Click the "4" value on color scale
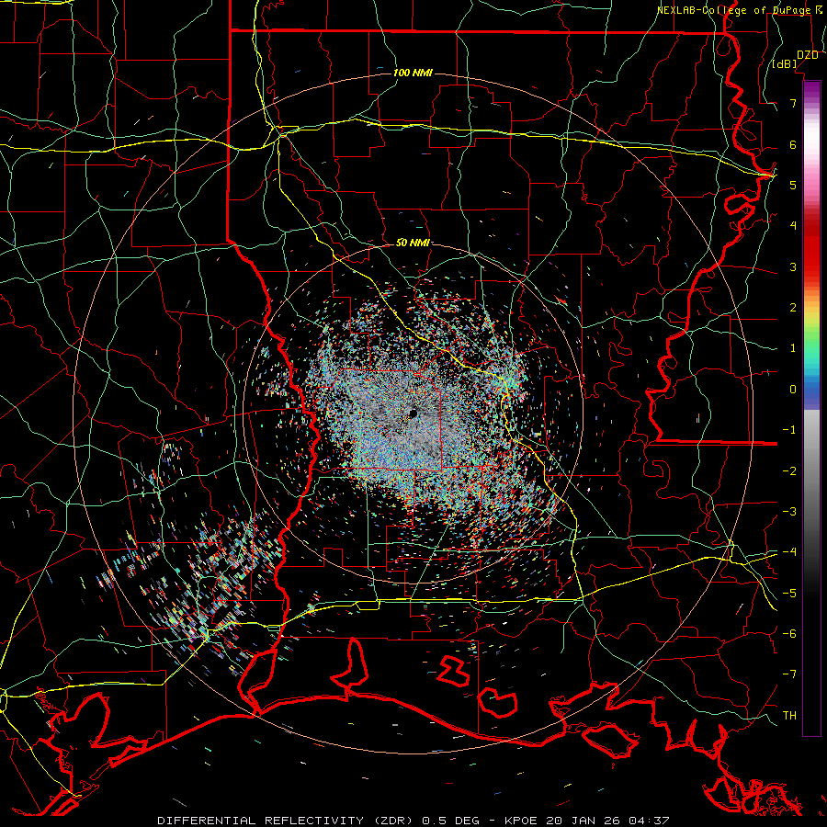The image size is (827, 827). 793,226
